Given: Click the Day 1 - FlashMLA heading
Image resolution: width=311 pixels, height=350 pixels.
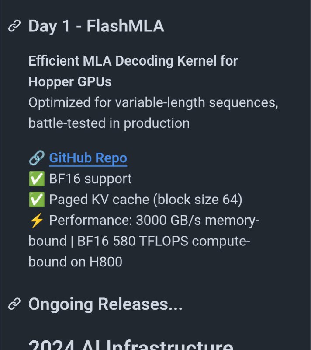Looking at the screenshot, I should pos(96,26).
